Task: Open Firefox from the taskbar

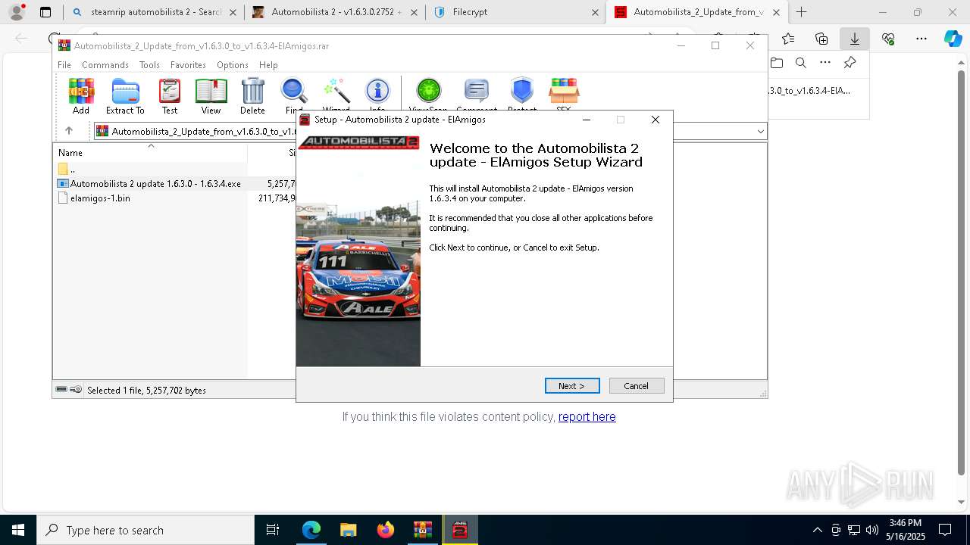Action: [385, 530]
